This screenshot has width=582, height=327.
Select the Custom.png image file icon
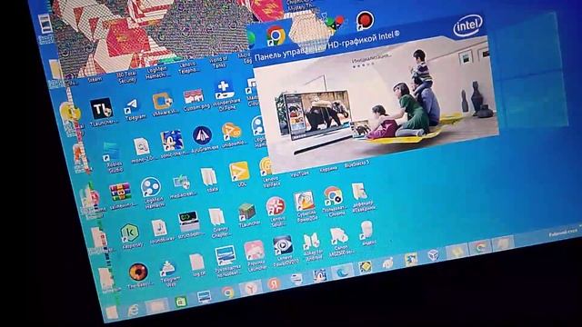pos(194,97)
